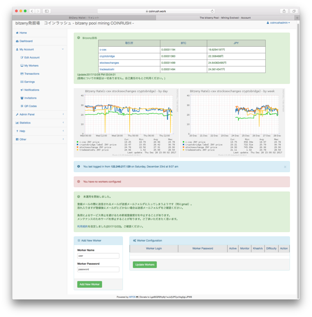
Task: Click the Safari forward arrow
Action: (38, 11)
